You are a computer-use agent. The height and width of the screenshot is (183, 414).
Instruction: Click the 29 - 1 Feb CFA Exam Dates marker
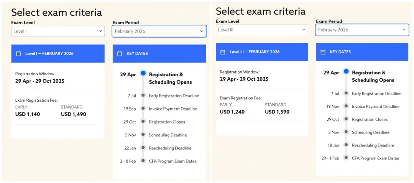pos(346,158)
